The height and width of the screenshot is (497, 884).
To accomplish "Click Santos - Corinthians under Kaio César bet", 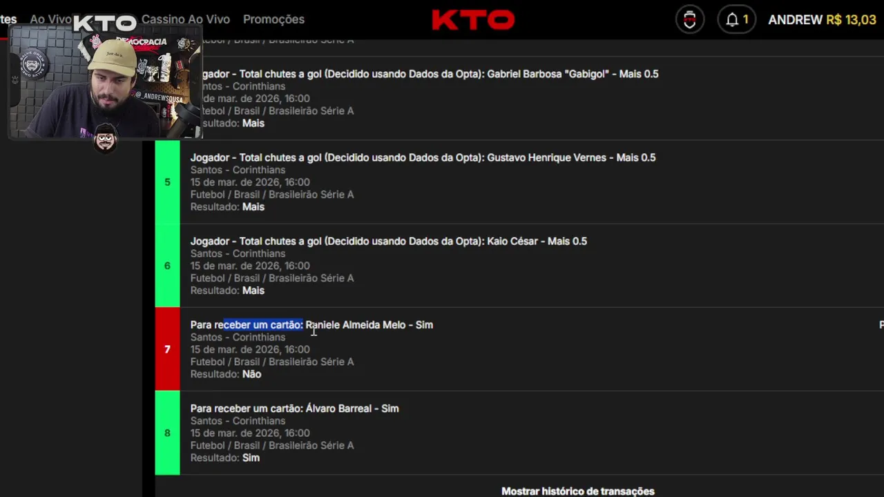I will pyautogui.click(x=238, y=253).
